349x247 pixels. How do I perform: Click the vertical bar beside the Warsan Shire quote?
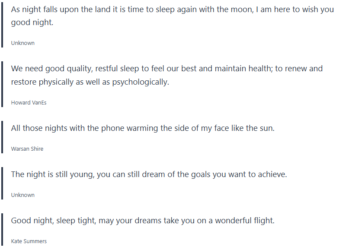3,138
